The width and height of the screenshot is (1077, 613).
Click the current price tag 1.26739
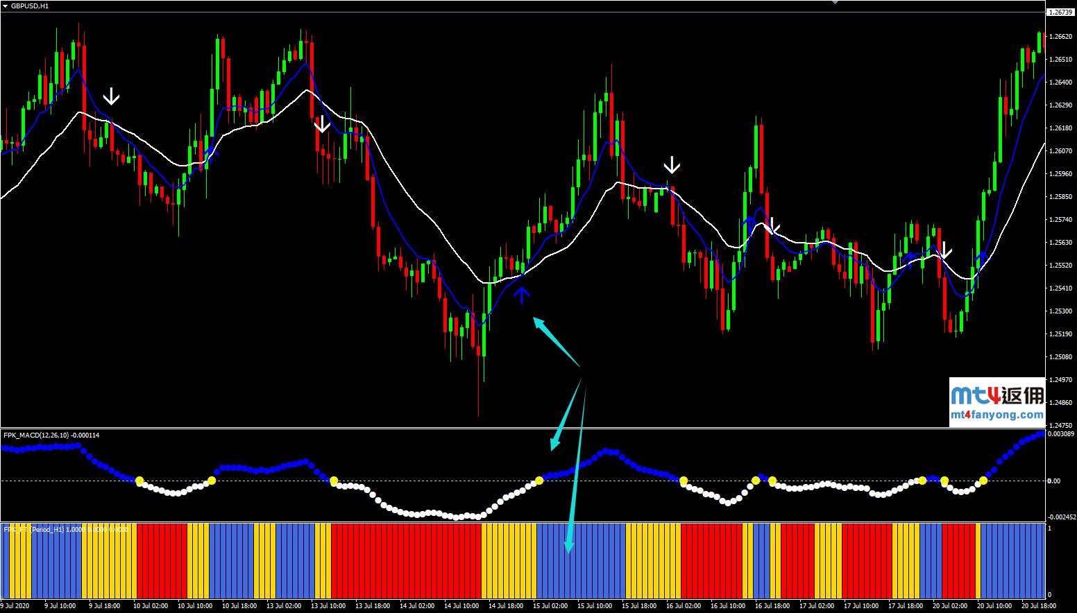click(1060, 12)
